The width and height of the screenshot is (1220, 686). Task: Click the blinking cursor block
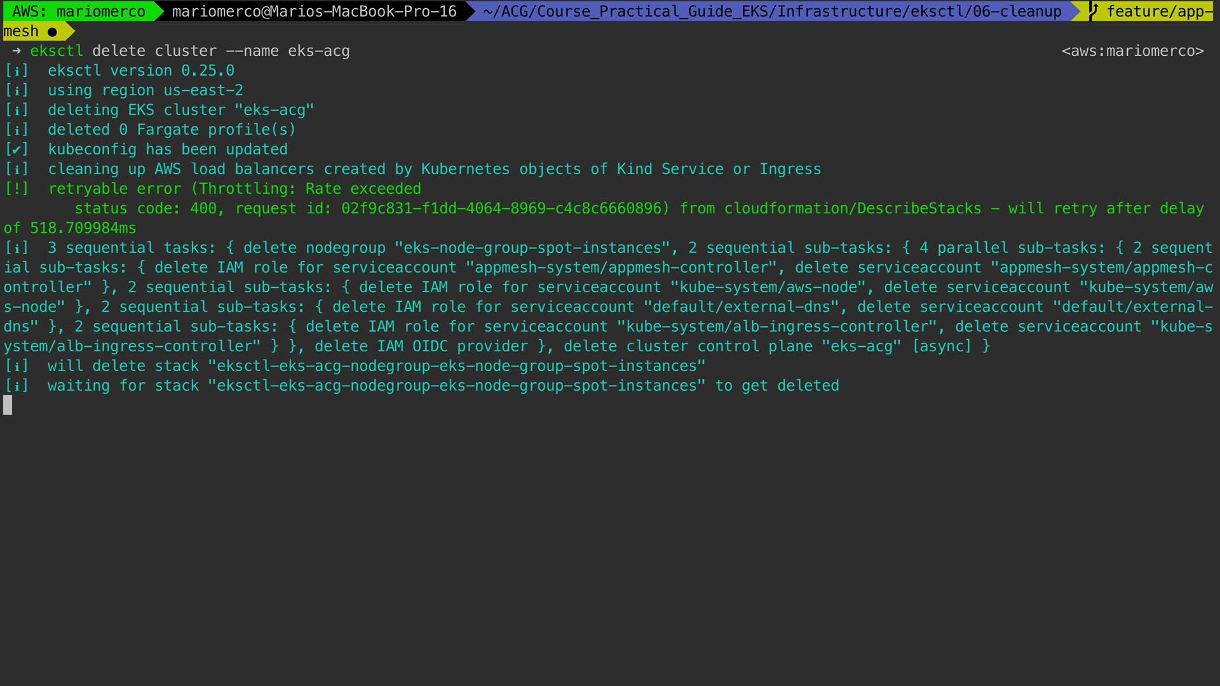[x=8, y=405]
